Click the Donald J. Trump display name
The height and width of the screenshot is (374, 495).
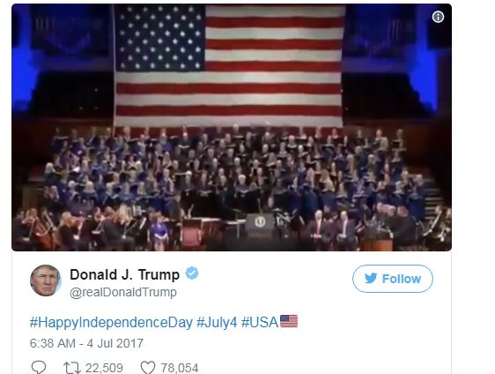click(x=125, y=274)
